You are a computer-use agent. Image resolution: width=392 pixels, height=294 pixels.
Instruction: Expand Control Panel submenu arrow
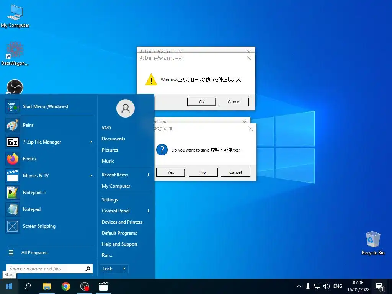pos(149,211)
